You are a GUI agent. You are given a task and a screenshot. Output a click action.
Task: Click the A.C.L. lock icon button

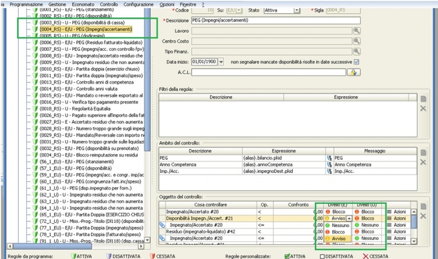(x=354, y=72)
